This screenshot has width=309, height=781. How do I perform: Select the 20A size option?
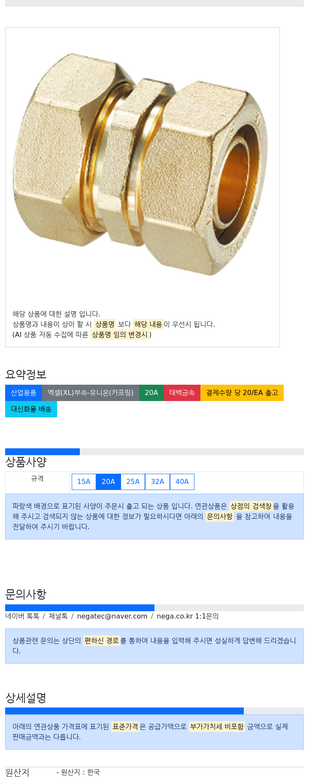[x=108, y=482]
